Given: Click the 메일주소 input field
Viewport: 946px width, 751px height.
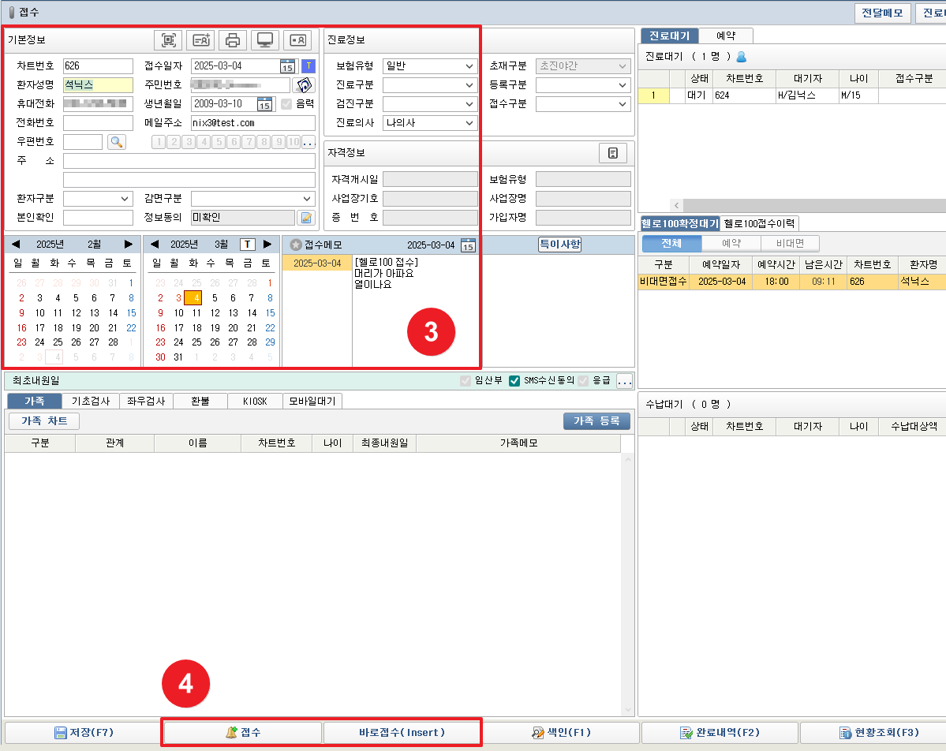Looking at the screenshot, I should [x=252, y=123].
